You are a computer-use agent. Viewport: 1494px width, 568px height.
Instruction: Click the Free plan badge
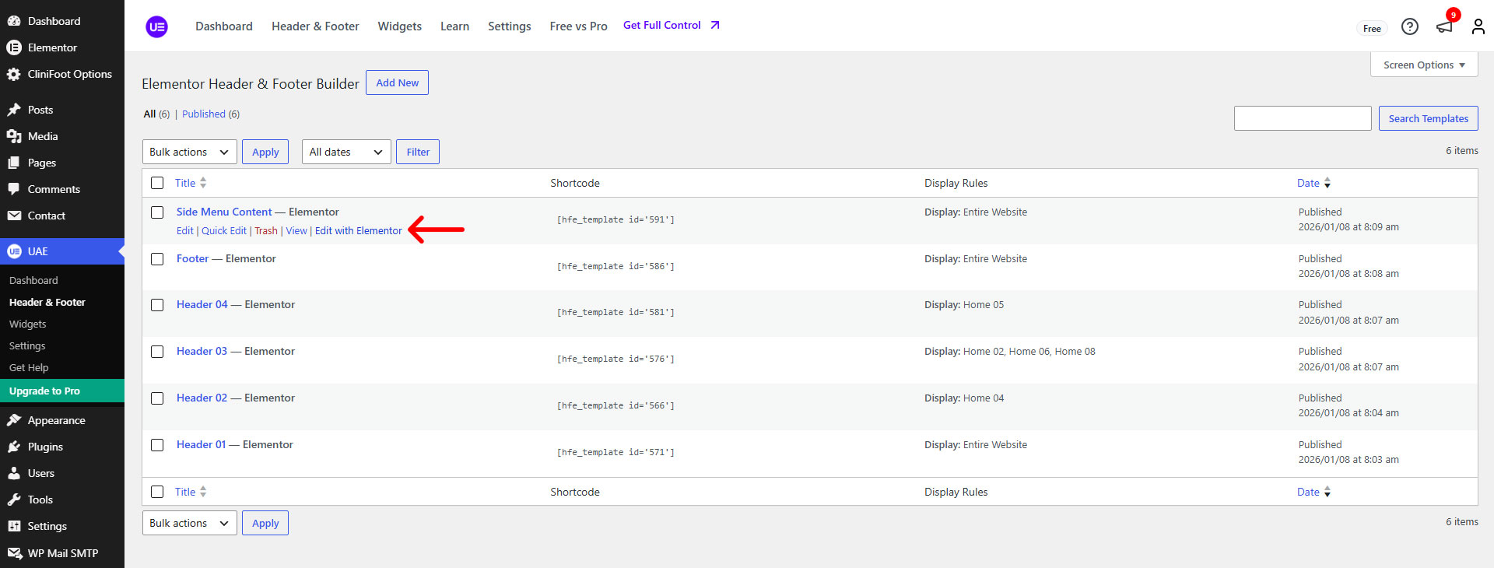[x=1372, y=28]
